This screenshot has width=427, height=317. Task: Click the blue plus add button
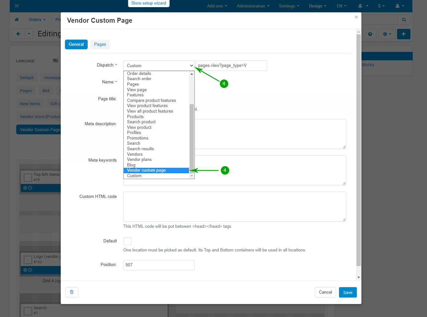[403, 34]
